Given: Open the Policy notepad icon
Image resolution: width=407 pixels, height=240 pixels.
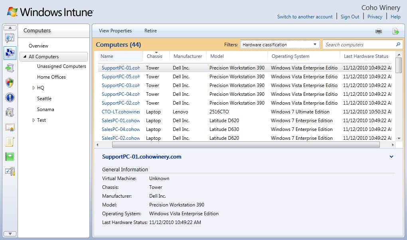Looking at the screenshot, I should point(10,142).
